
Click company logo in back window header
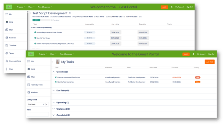[x=9, y=7]
